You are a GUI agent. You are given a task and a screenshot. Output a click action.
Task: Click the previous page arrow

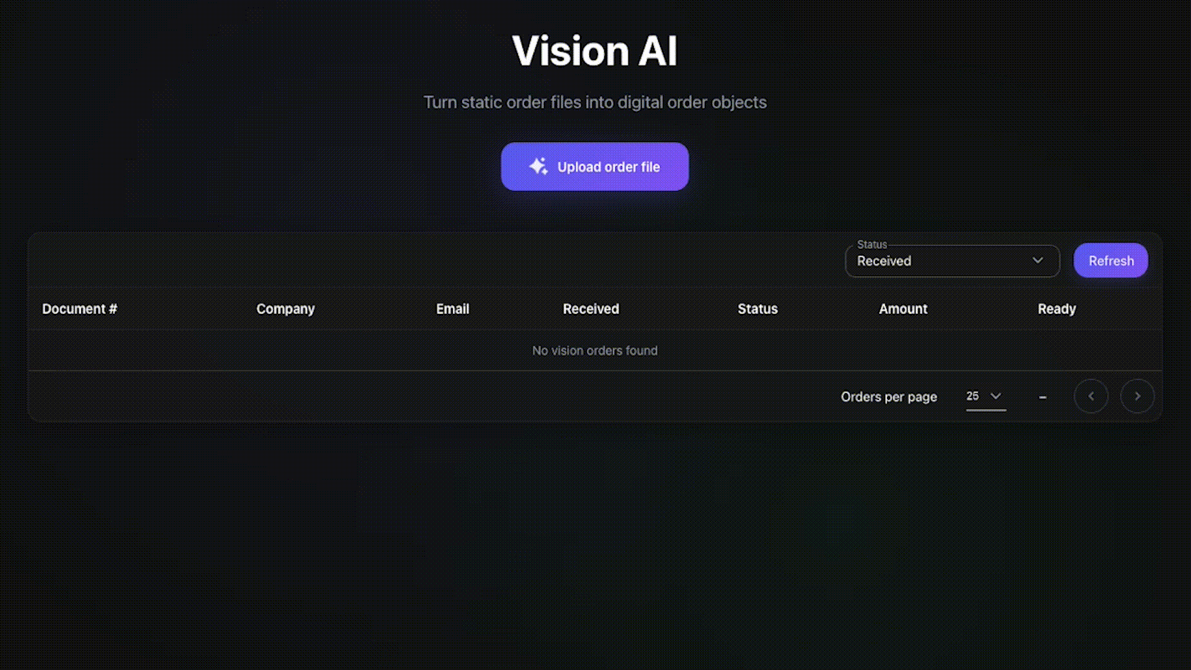click(1091, 396)
